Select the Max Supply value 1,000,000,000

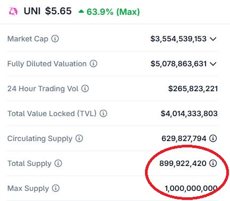tap(191, 188)
